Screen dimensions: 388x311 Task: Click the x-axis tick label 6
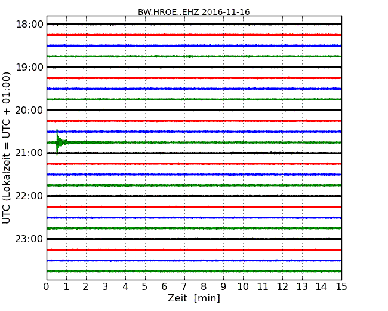[x=165, y=287]
